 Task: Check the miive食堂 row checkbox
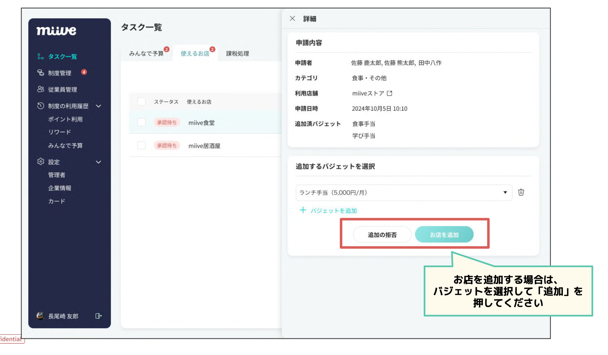coord(141,123)
